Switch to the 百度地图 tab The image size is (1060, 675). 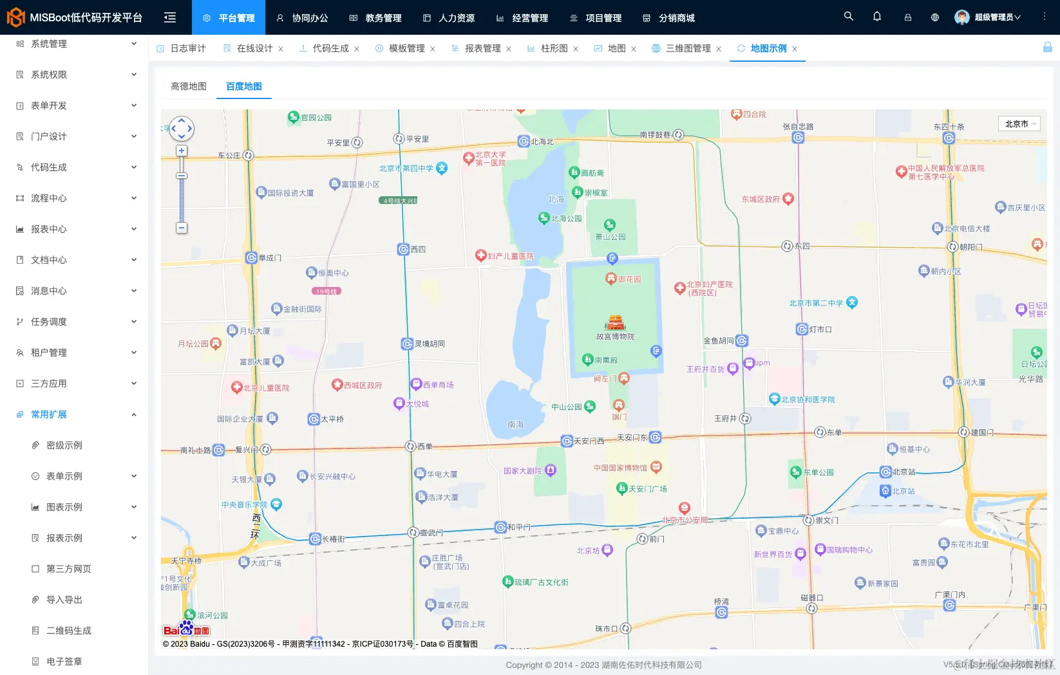244,86
